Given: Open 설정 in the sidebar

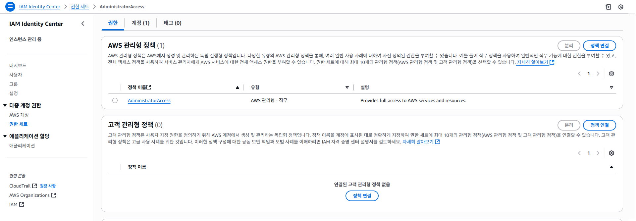Looking at the screenshot, I should 14,93.
